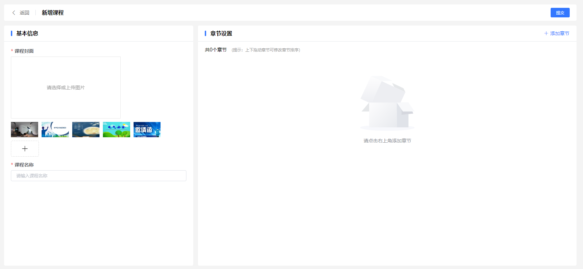Viewport: 583px width, 269px height.
Task: Click the 请点击右上角添加章节 empty hint
Action: 387,141
